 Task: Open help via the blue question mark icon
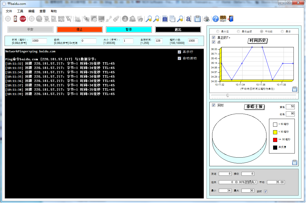coord(215,19)
